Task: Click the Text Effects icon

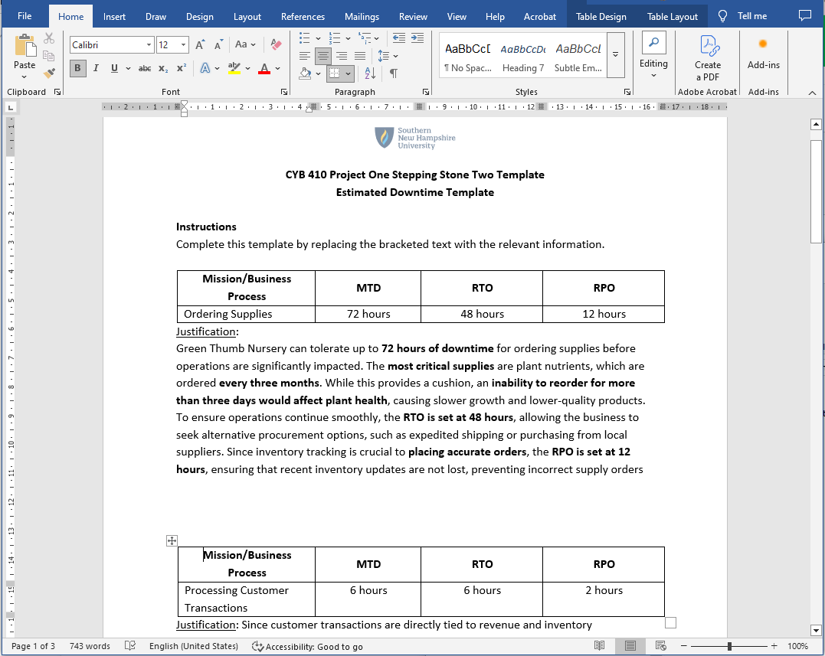Action: point(205,68)
